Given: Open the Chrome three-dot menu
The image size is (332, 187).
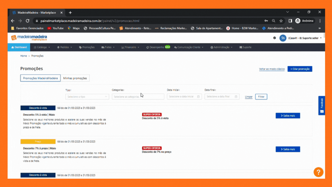Looking at the screenshot, I should click(x=320, y=21).
